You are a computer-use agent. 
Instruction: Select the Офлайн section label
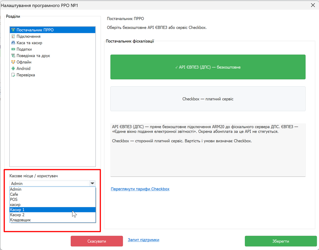click(24, 62)
